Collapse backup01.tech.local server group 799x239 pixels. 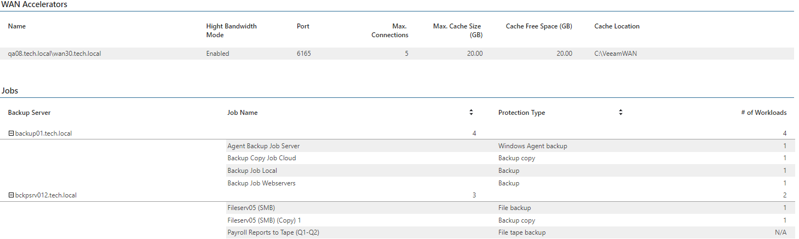click(12, 133)
